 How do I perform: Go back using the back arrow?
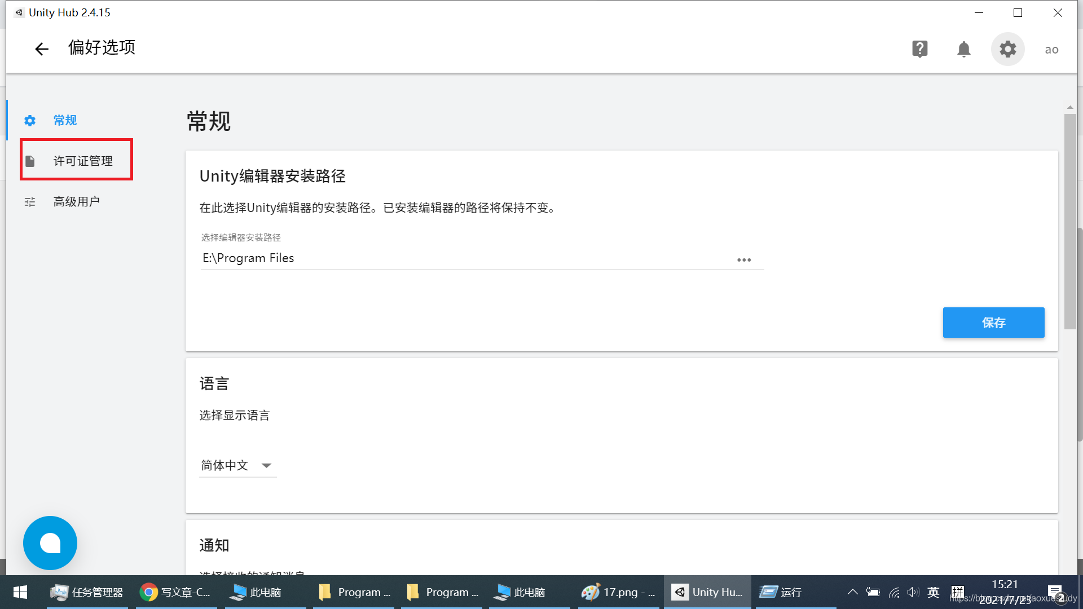coord(42,49)
